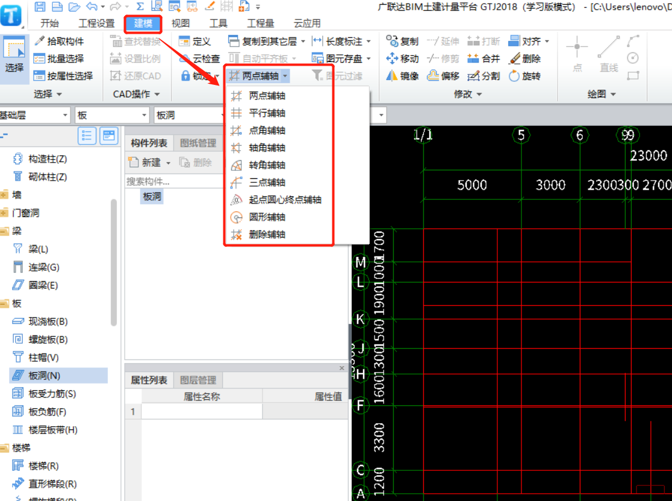The width and height of the screenshot is (672, 501).
Task: Select 楼梯(R) in component tree
Action: coord(43,466)
